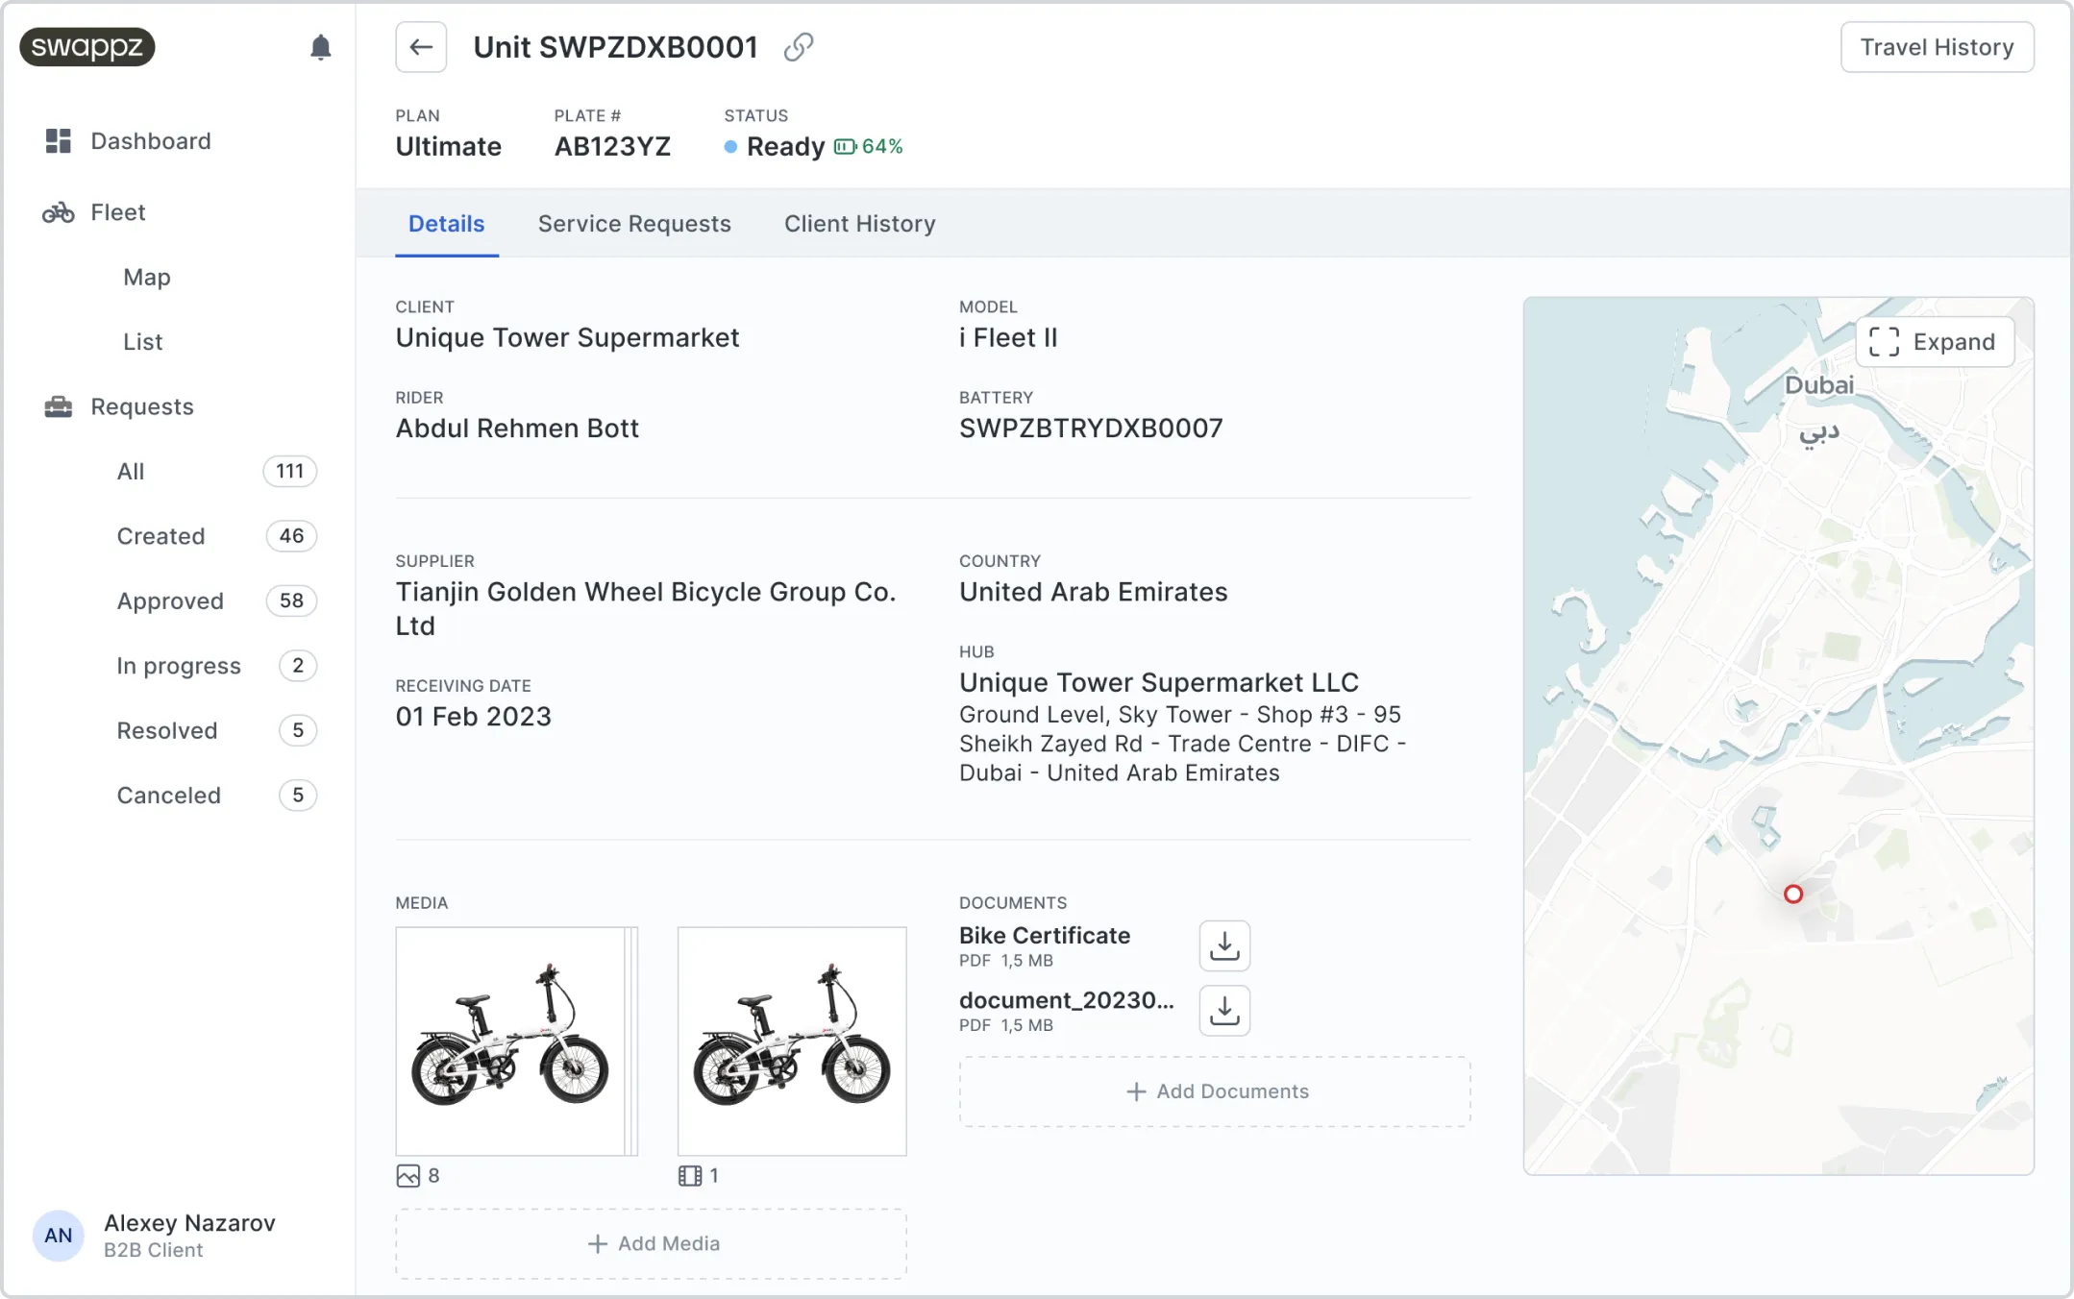Download the Bike Certificate PDF

tap(1223, 945)
